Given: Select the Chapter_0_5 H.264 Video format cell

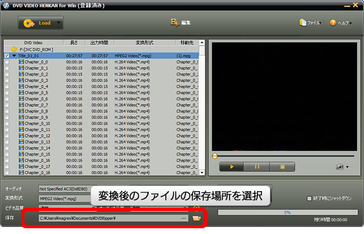Looking at the screenshot, I should click(132, 93).
